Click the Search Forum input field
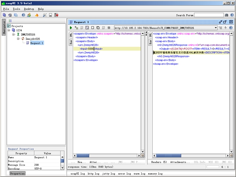 (209, 15)
